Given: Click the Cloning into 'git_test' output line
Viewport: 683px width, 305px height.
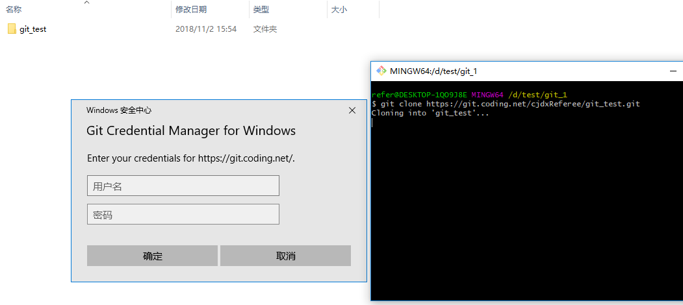Looking at the screenshot, I should (x=430, y=113).
